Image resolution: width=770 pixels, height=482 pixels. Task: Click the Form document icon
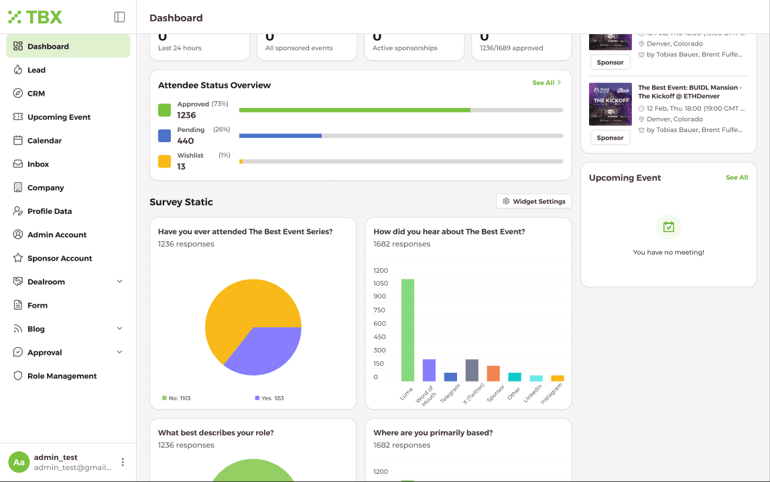pyautogui.click(x=17, y=305)
